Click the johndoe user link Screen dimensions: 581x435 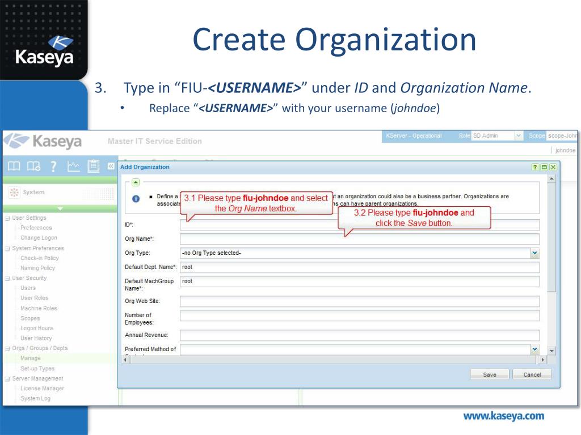click(565, 150)
